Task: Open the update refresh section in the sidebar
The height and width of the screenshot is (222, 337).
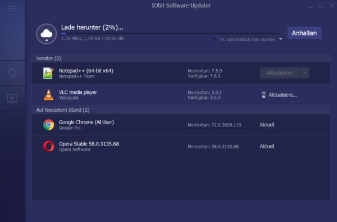Action: [x=12, y=73]
